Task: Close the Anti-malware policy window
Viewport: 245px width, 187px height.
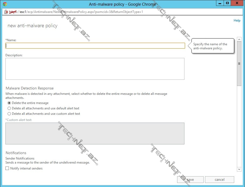Action: (237, 3)
